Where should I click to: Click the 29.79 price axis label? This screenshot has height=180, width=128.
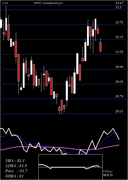click(119, 96)
